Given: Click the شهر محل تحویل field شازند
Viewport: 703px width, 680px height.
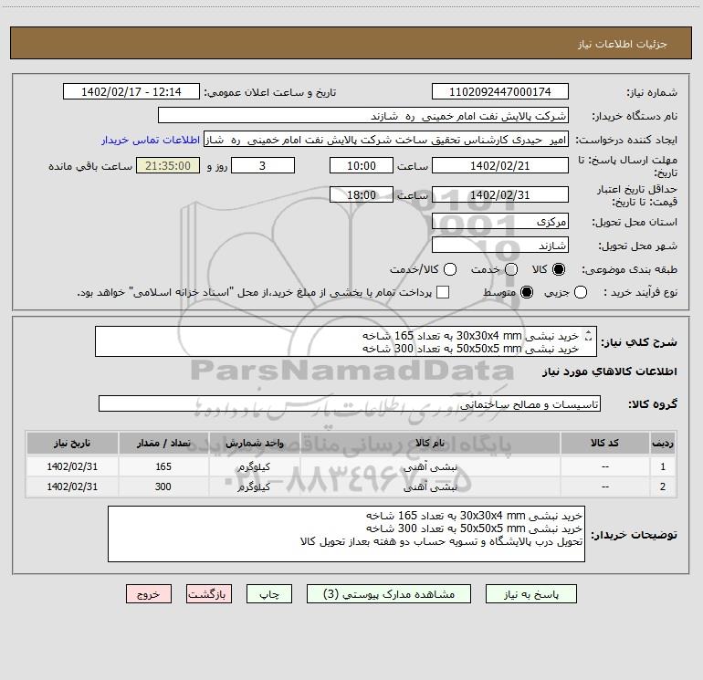Looking at the screenshot, I should (500, 246).
